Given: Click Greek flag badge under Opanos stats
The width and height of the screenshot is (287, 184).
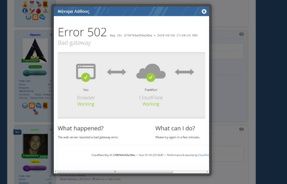Looking at the screenshot, I should (25, 105).
